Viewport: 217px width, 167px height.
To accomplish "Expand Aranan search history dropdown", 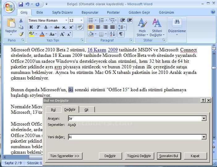I will pos(204,118).
